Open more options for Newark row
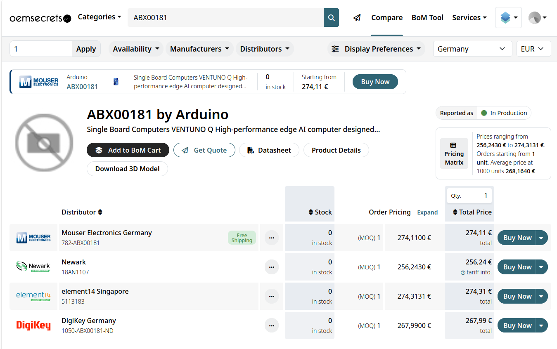Viewport: 557px width, 349px height. 272,267
